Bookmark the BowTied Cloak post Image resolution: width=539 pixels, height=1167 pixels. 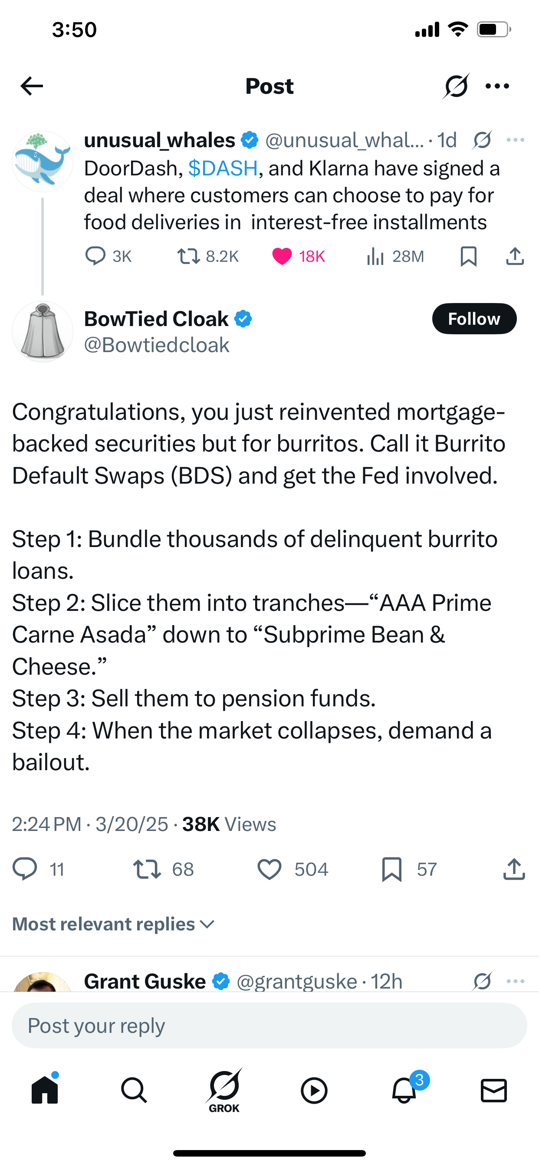(392, 869)
